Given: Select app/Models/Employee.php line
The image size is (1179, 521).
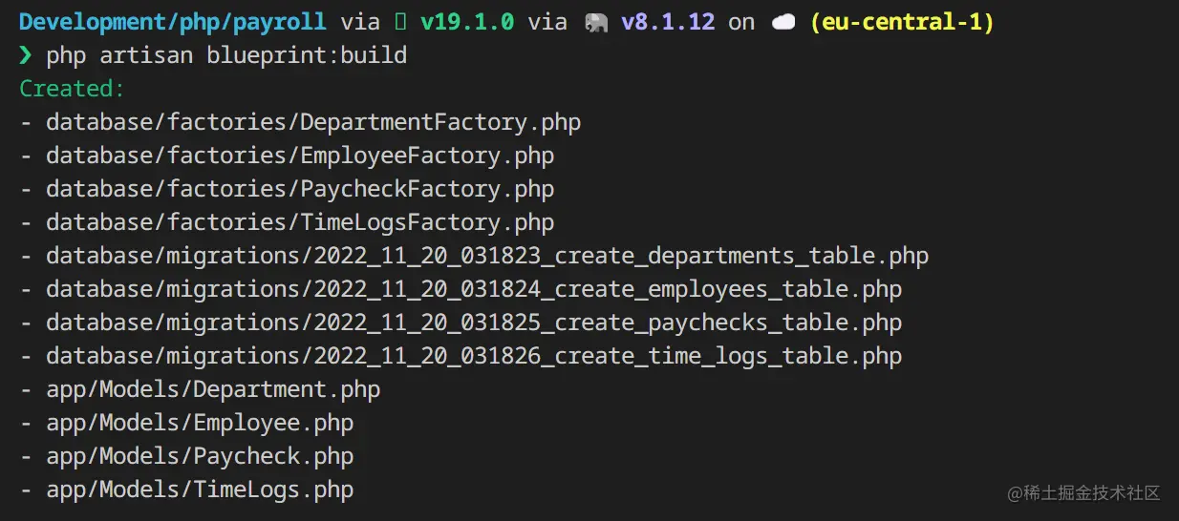Looking at the screenshot, I should (x=186, y=423).
